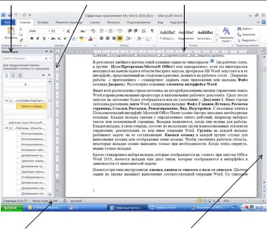Open the bullets list dropdown arrow
The height and width of the screenshot is (229, 267).
(106, 31)
